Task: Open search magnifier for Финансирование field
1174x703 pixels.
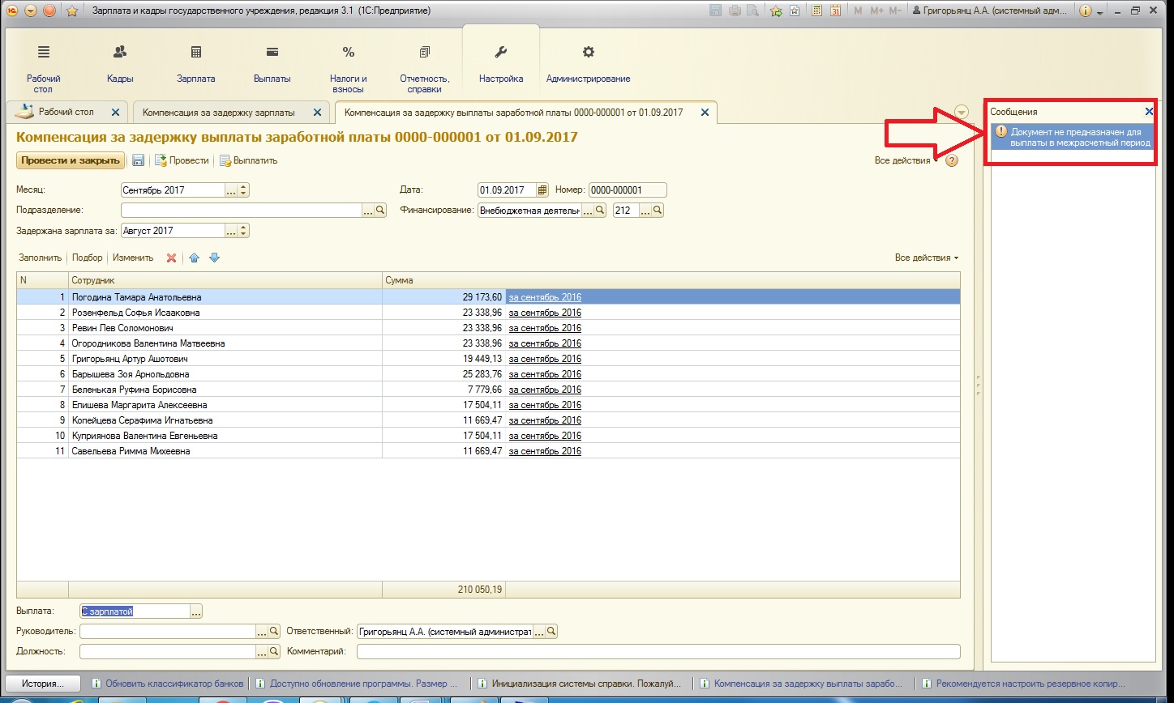Action: (600, 211)
